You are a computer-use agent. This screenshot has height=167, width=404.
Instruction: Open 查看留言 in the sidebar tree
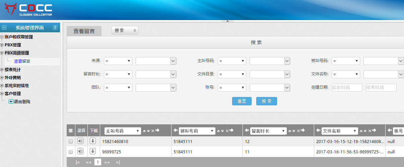[x=22, y=61]
